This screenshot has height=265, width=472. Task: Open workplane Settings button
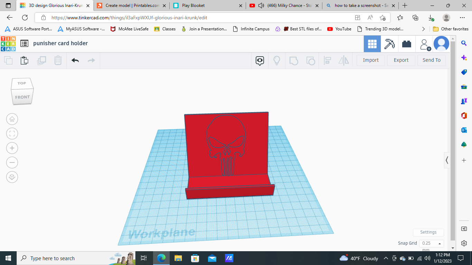coord(428,232)
